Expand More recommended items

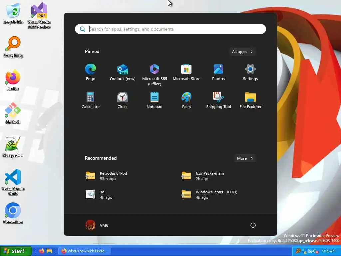245,158
